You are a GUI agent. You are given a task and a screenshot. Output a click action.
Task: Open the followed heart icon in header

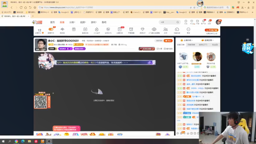(192, 22)
